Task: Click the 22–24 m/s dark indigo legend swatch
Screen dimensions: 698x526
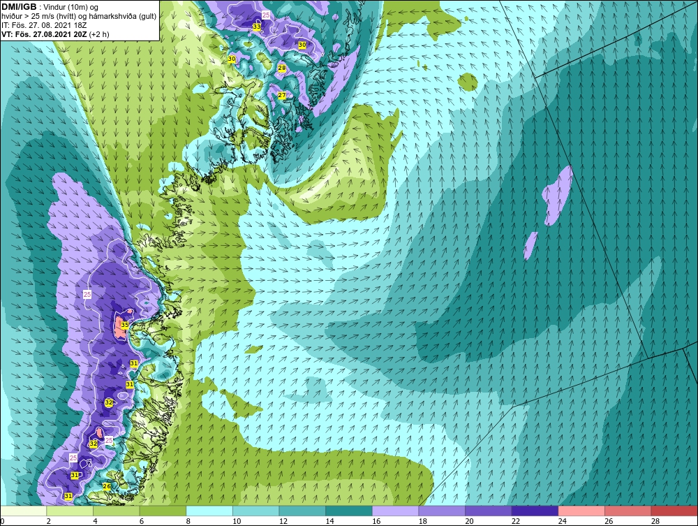Action: click(535, 511)
